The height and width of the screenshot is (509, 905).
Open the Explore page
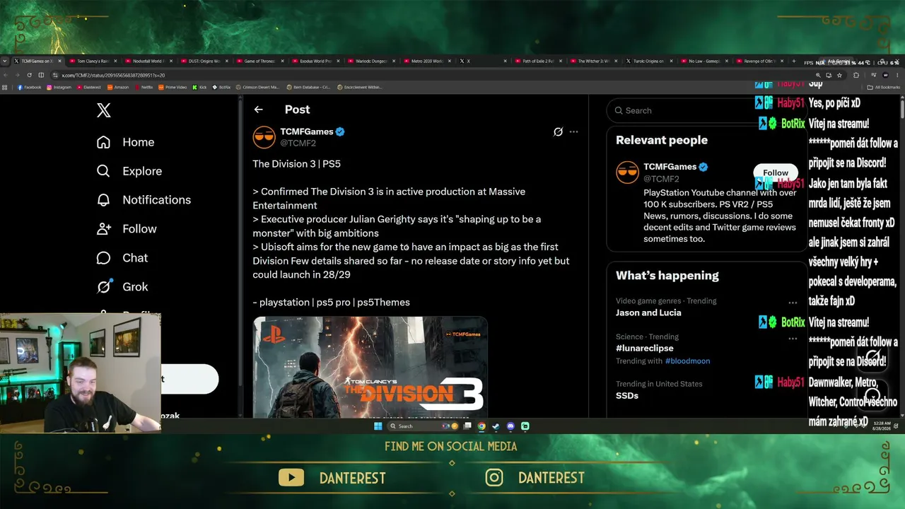coord(129,171)
